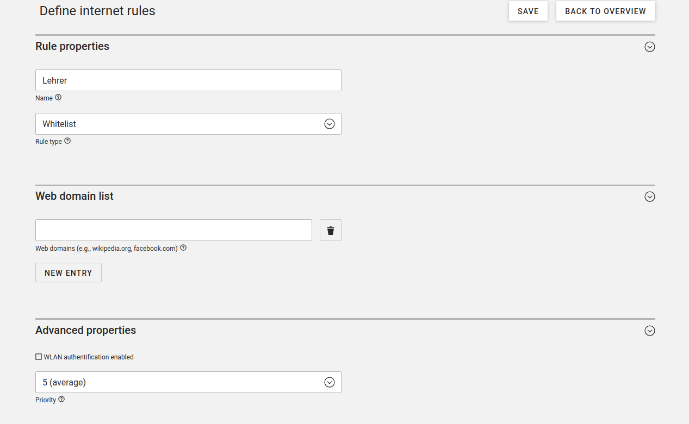The width and height of the screenshot is (689, 424).
Task: Add a New Entry to domain list
Action: point(69,273)
